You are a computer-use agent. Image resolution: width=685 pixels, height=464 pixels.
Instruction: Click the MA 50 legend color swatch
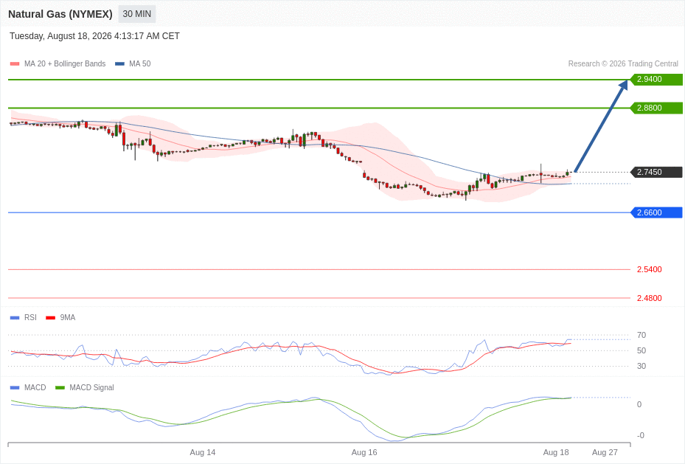click(x=119, y=63)
